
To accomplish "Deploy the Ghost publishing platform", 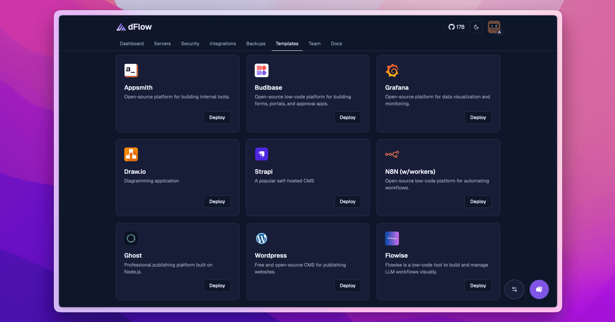I will [217, 285].
